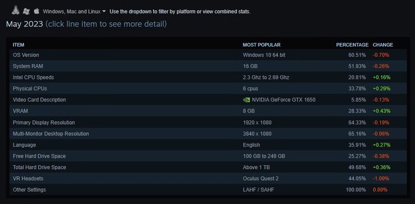Click the 'click line item to see more detail' text
The width and height of the screenshot is (415, 204).
[x=106, y=24]
